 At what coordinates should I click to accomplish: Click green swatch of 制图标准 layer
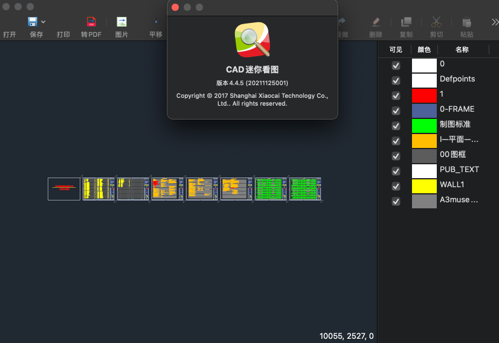coord(424,126)
